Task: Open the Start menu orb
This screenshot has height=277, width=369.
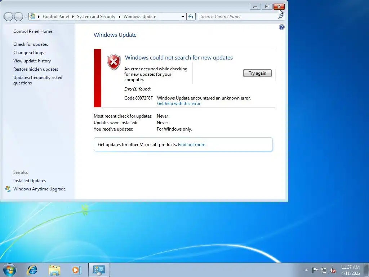Action: point(10,270)
